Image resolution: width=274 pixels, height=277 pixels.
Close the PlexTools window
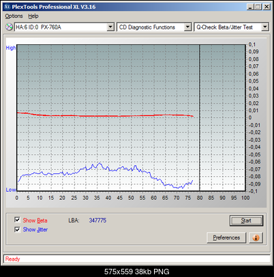click(267, 7)
